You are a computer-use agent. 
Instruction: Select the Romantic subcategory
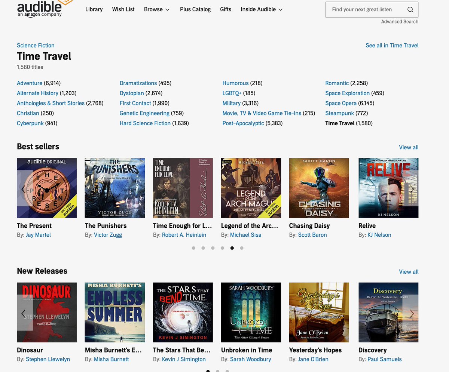pyautogui.click(x=337, y=83)
